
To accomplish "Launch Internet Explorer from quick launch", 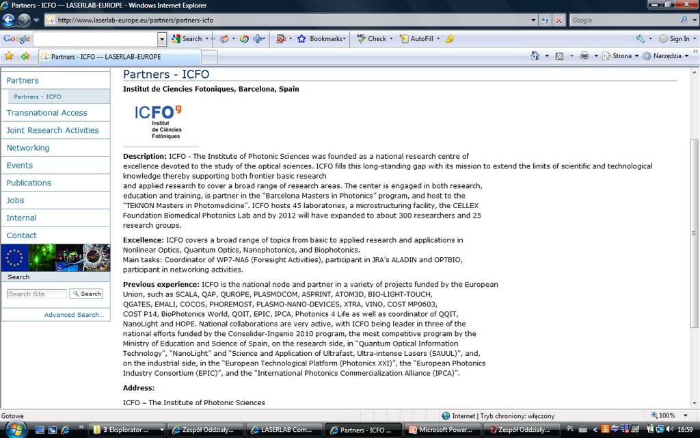I will click(65, 430).
